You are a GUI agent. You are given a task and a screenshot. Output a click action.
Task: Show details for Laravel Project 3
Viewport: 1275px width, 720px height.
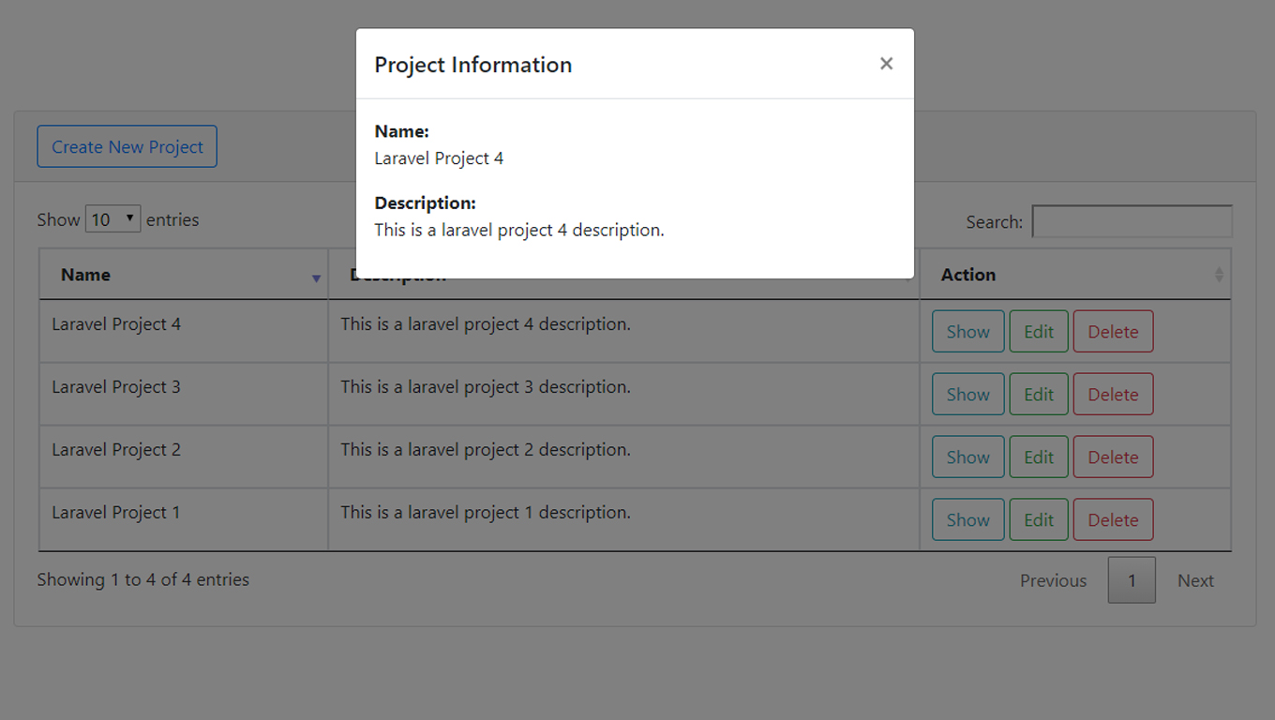click(968, 395)
